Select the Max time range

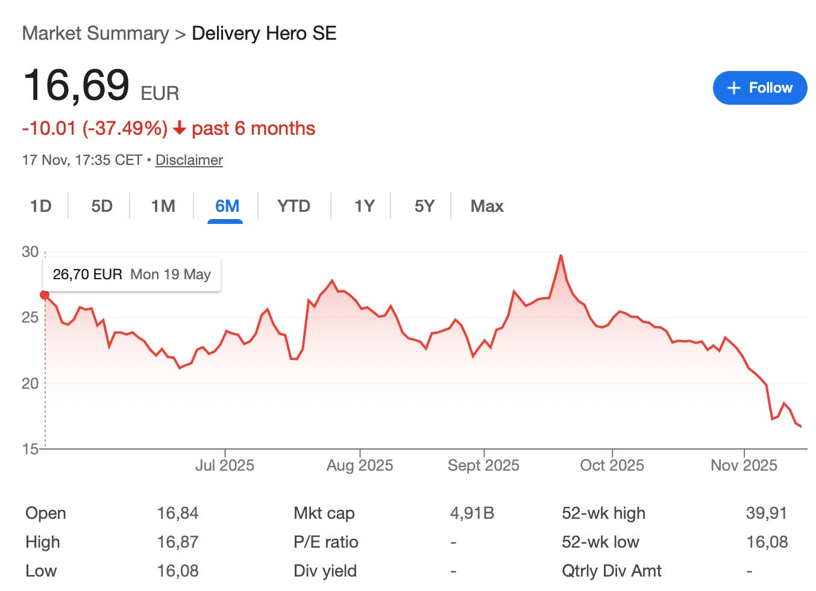tap(487, 206)
